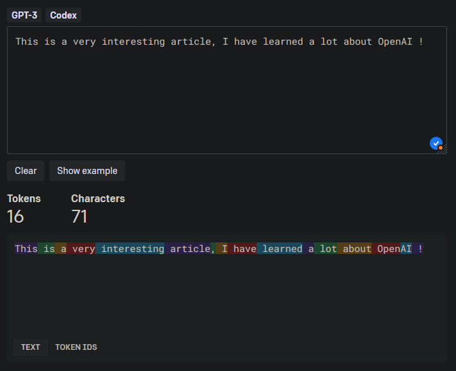This screenshot has height=371, width=456.
Task: Click the textarea resize handle corner
Action: 443,150
